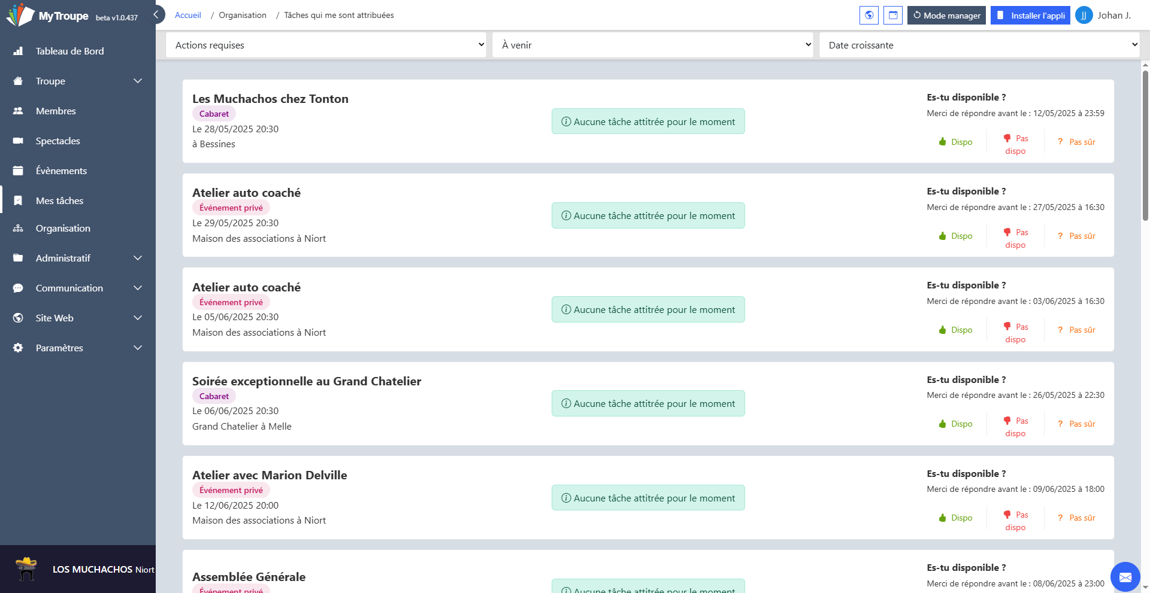This screenshot has height=593, width=1150.
Task: Click the Troupe house icon
Action: (18, 81)
